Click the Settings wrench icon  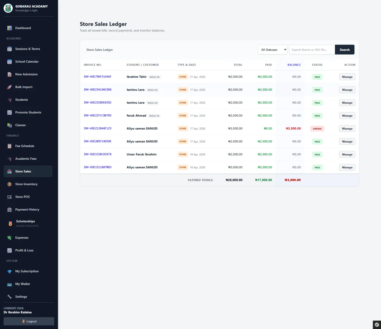tap(10, 297)
